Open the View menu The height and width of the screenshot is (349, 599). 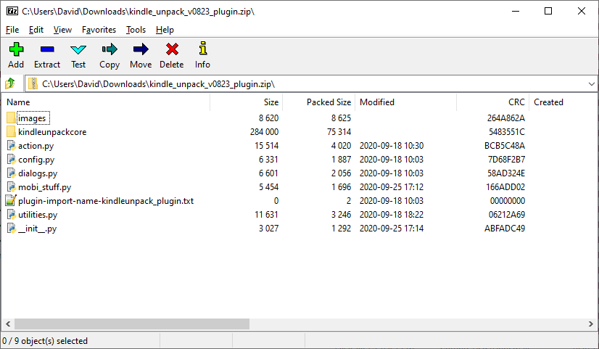tap(62, 30)
